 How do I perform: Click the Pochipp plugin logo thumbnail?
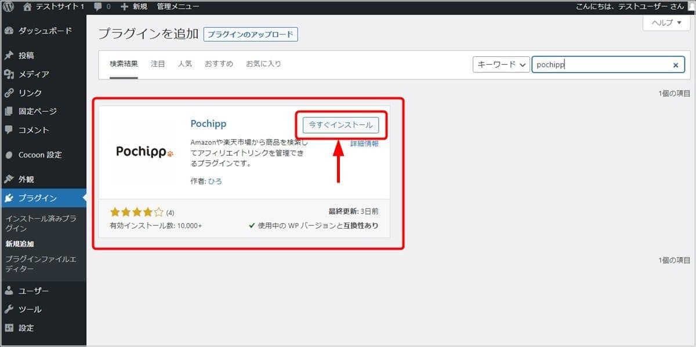point(144,152)
